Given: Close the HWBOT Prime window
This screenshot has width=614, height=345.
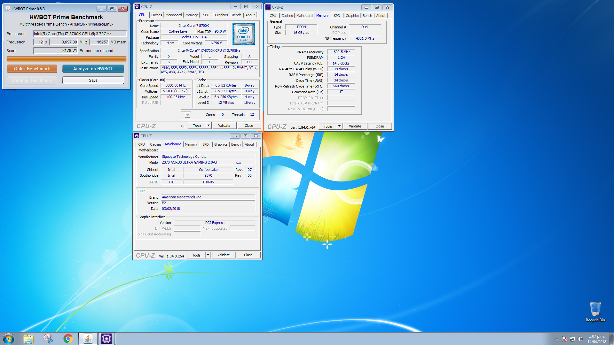Looking at the screenshot, I should [122, 9].
